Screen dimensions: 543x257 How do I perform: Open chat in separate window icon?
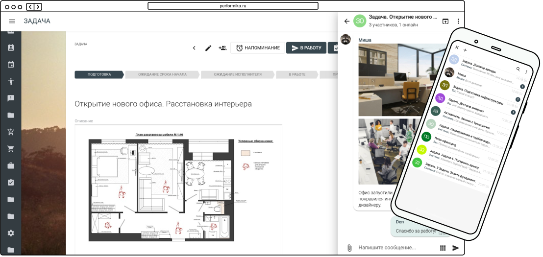[445, 21]
